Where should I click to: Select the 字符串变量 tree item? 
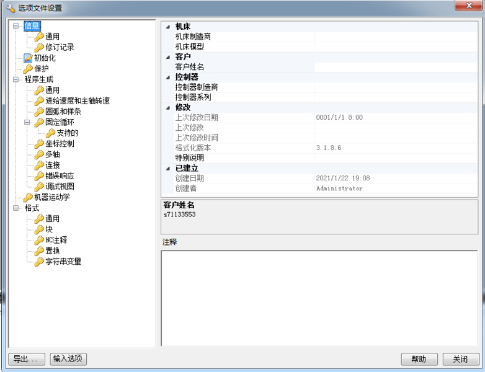tap(63, 262)
